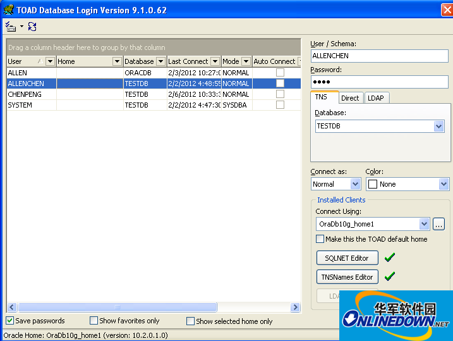This screenshot has width=453, height=341.
Task: Click the Oracle Home status bar text
Action: pos(85,335)
